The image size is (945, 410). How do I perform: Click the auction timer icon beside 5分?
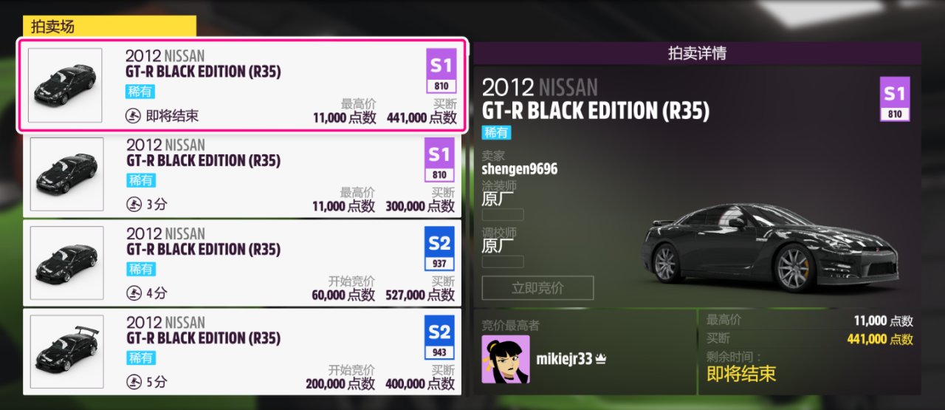[134, 382]
